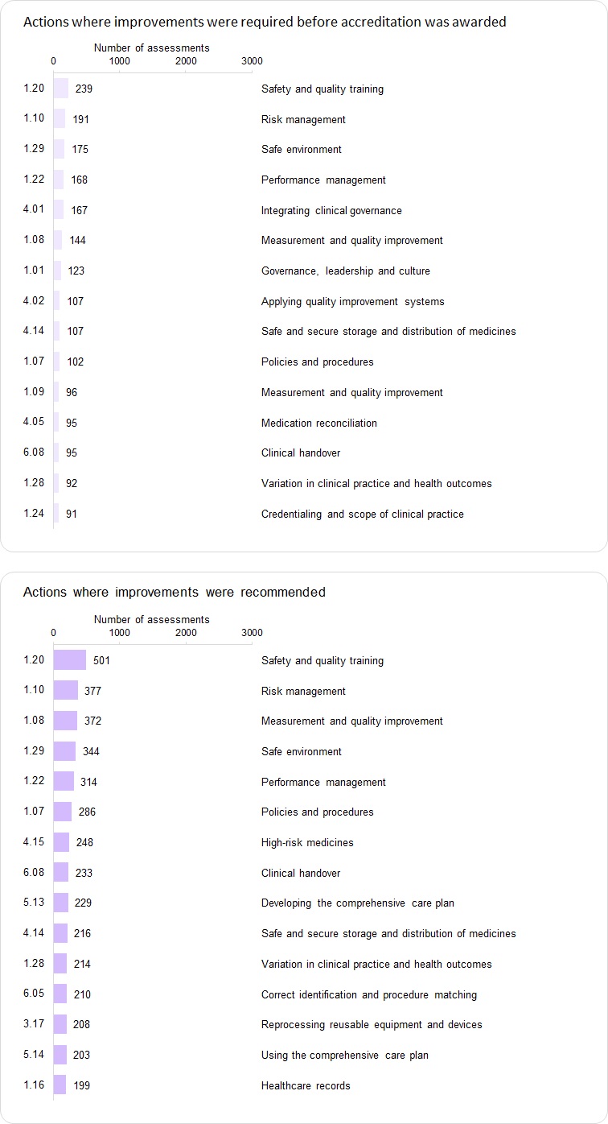Click the Healthcare records label
Viewport: 608px width, 1124px height.
pos(306,1085)
